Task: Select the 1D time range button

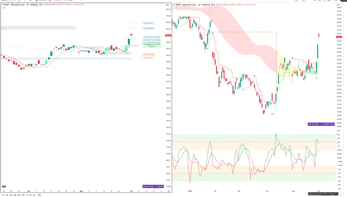Action: tap(3, 195)
